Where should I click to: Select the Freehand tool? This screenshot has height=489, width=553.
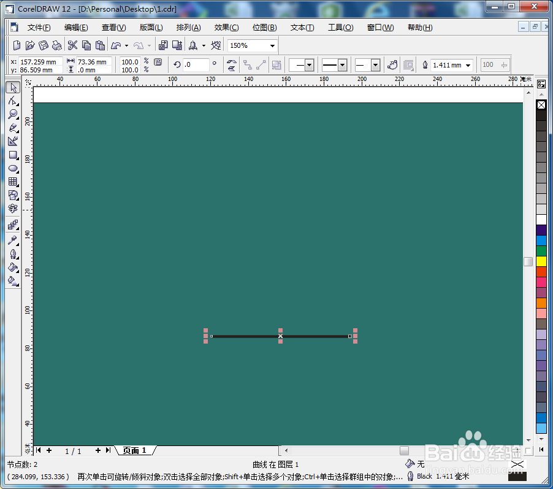[13, 128]
